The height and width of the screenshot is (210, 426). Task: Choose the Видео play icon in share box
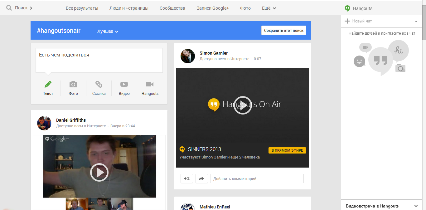pos(124,84)
